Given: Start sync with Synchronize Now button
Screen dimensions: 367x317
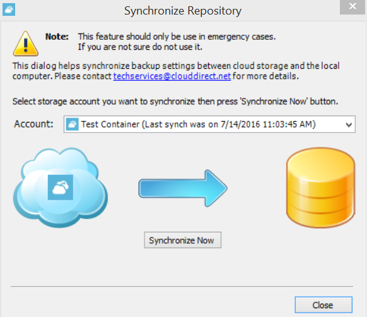Looking at the screenshot, I should coord(183,240).
